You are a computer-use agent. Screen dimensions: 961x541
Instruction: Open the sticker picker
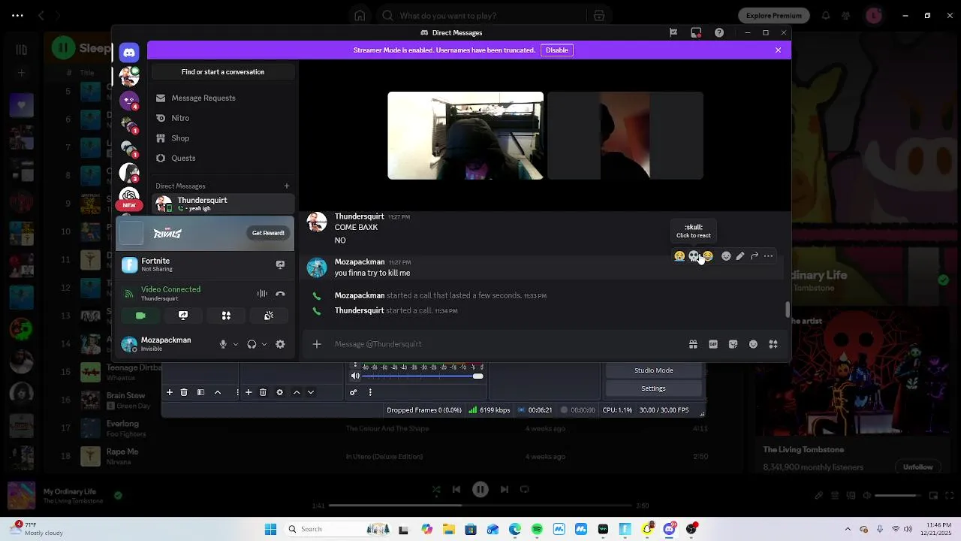pos(734,344)
